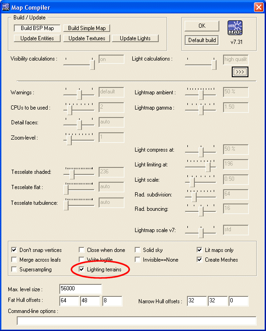Close the Map Compiler window
The width and height of the screenshot is (266, 331).
(x=259, y=7)
